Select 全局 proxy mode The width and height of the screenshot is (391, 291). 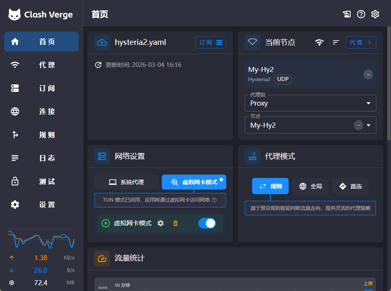(x=310, y=186)
